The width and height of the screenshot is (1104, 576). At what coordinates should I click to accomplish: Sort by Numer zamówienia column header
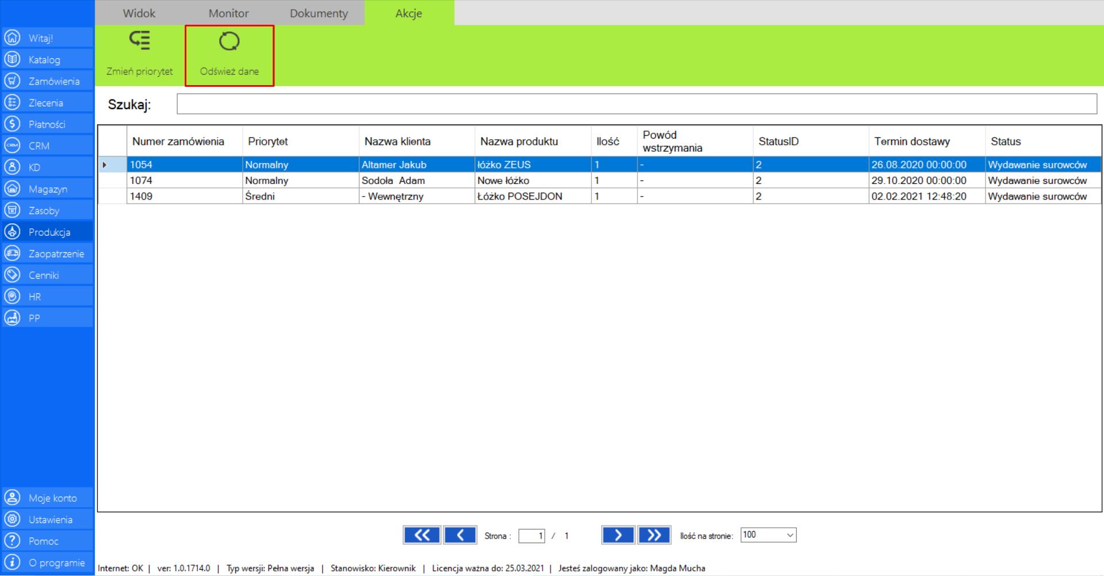click(185, 141)
